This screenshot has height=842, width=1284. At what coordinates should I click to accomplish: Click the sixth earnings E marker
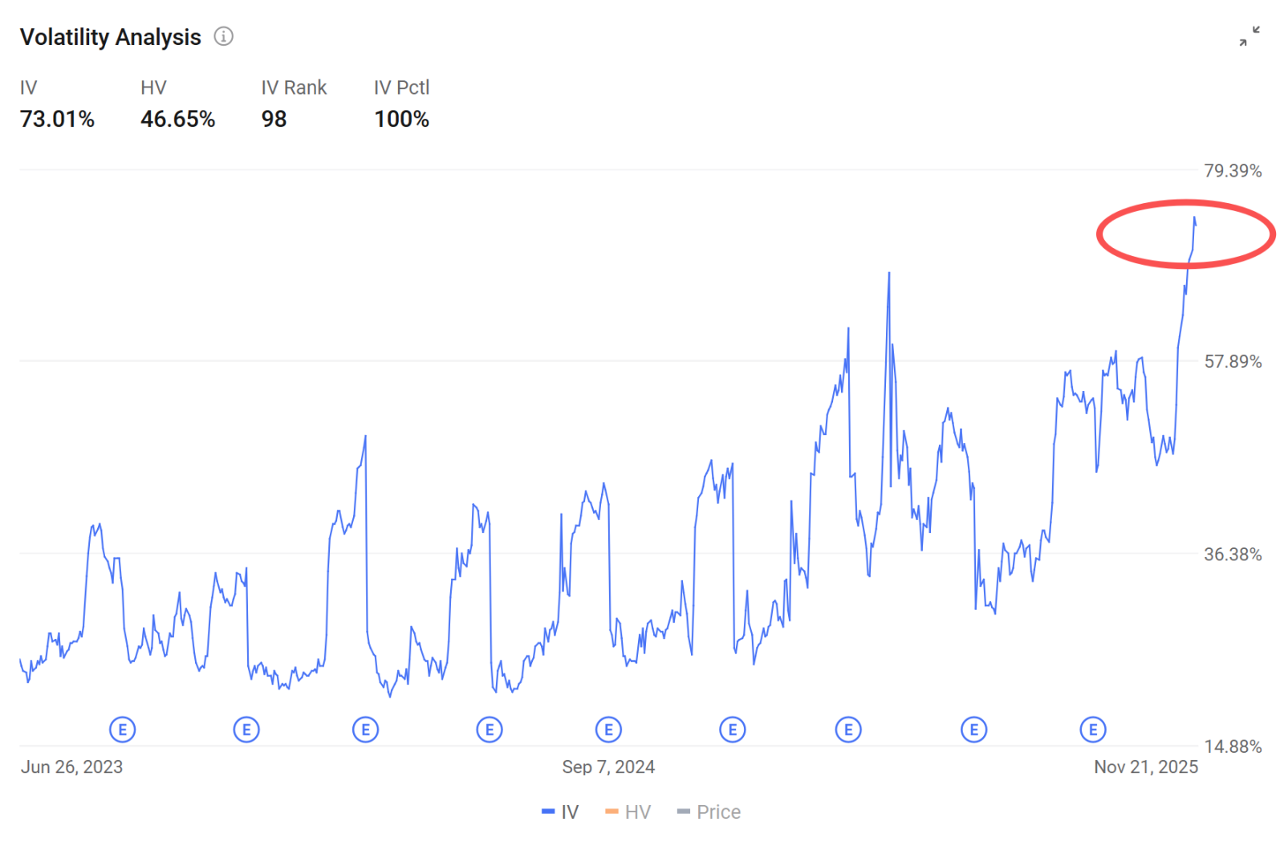(733, 730)
